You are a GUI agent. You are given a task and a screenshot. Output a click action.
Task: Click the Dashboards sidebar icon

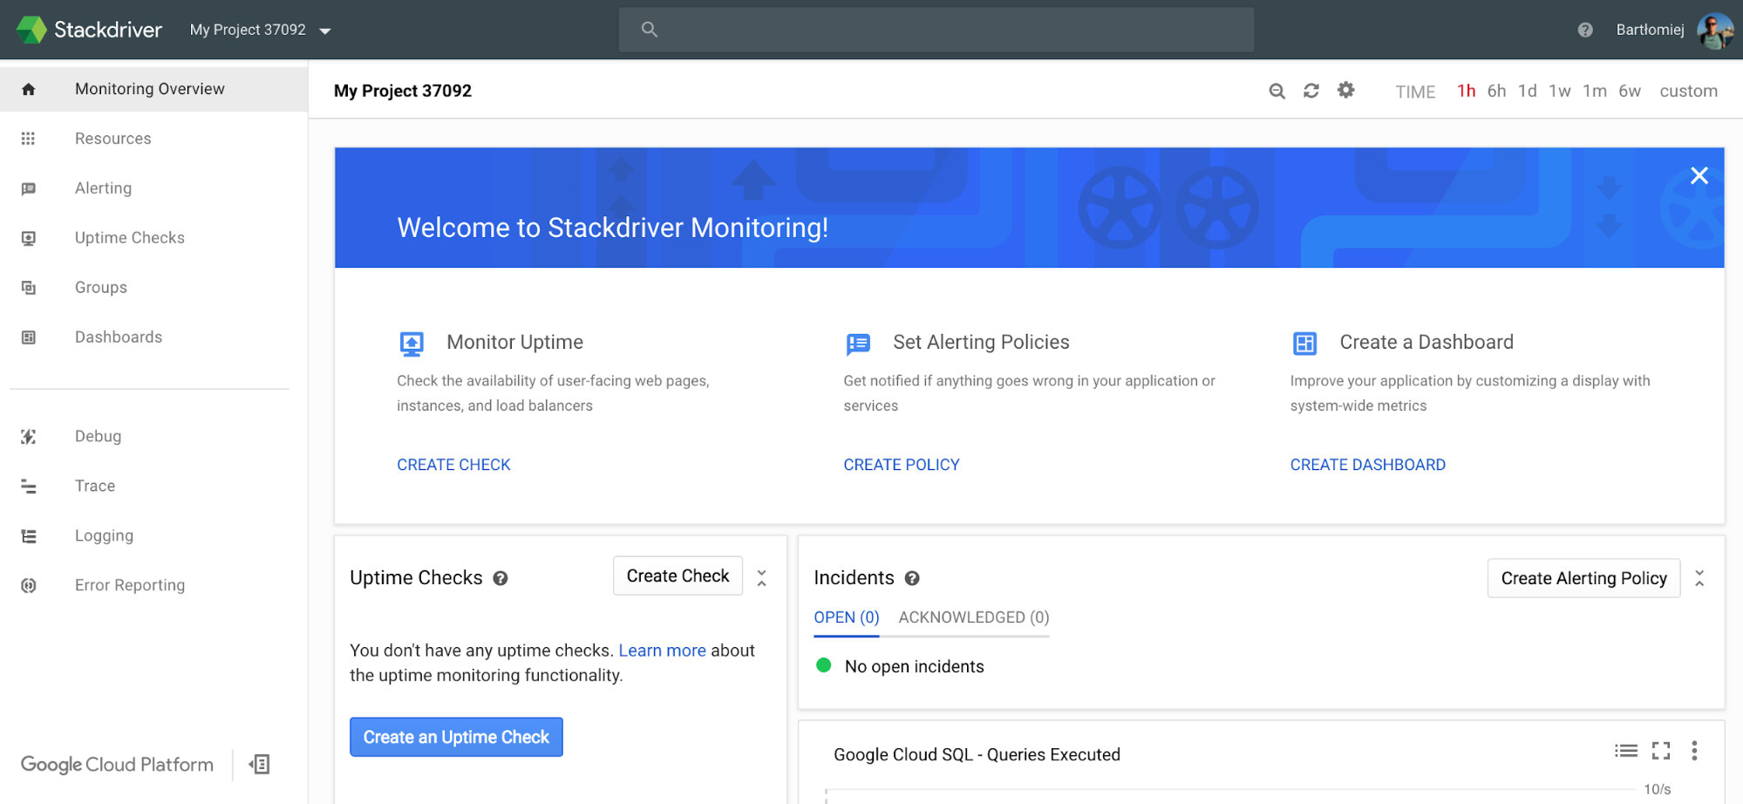pyautogui.click(x=28, y=337)
